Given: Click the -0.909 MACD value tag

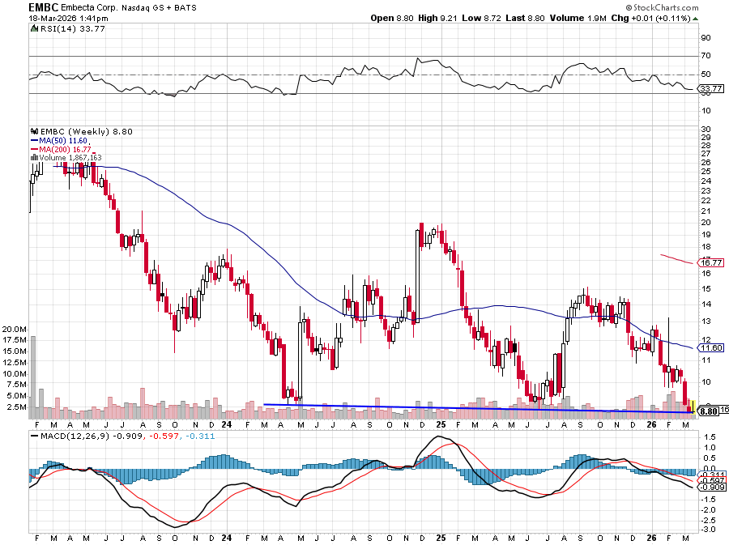Looking at the screenshot, I should click(712, 487).
